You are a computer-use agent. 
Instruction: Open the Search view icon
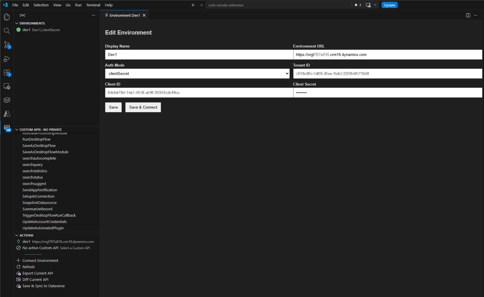[7, 31]
